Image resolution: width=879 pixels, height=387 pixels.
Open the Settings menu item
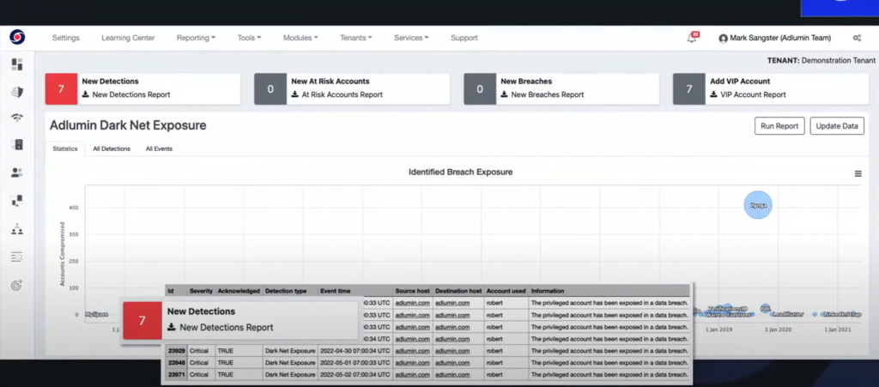point(66,38)
